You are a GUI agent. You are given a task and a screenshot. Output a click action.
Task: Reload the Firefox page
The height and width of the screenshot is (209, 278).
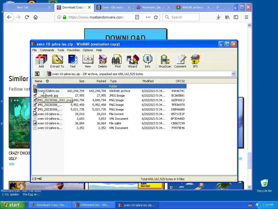(x=27, y=17)
